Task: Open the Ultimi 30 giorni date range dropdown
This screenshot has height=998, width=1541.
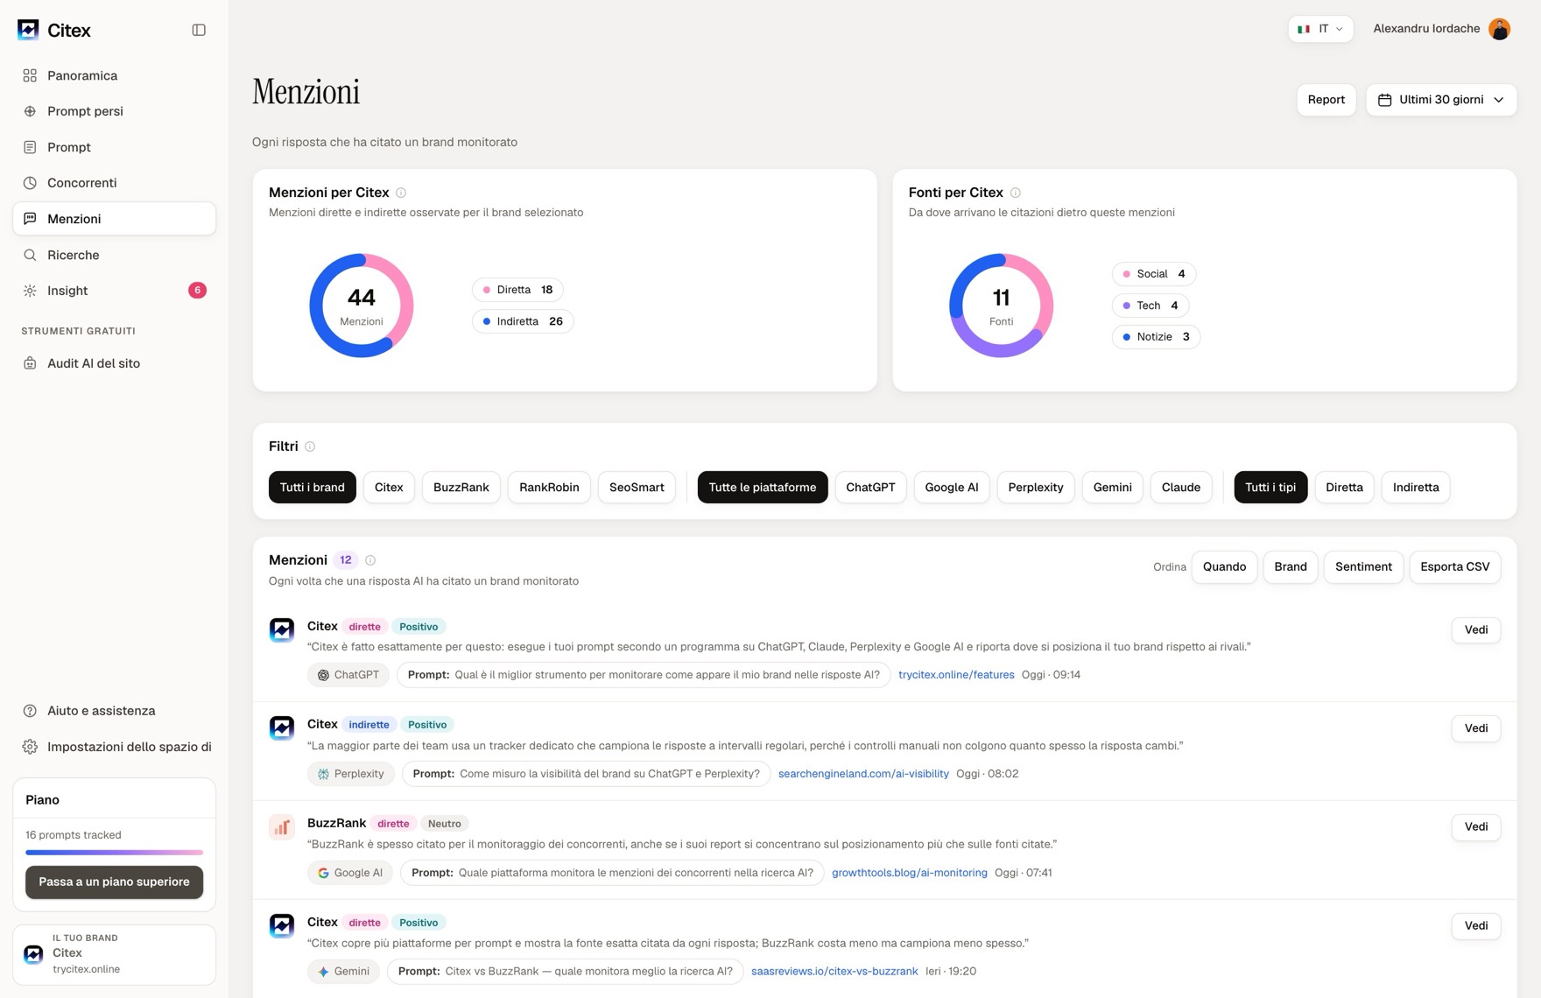Action: (x=1441, y=100)
